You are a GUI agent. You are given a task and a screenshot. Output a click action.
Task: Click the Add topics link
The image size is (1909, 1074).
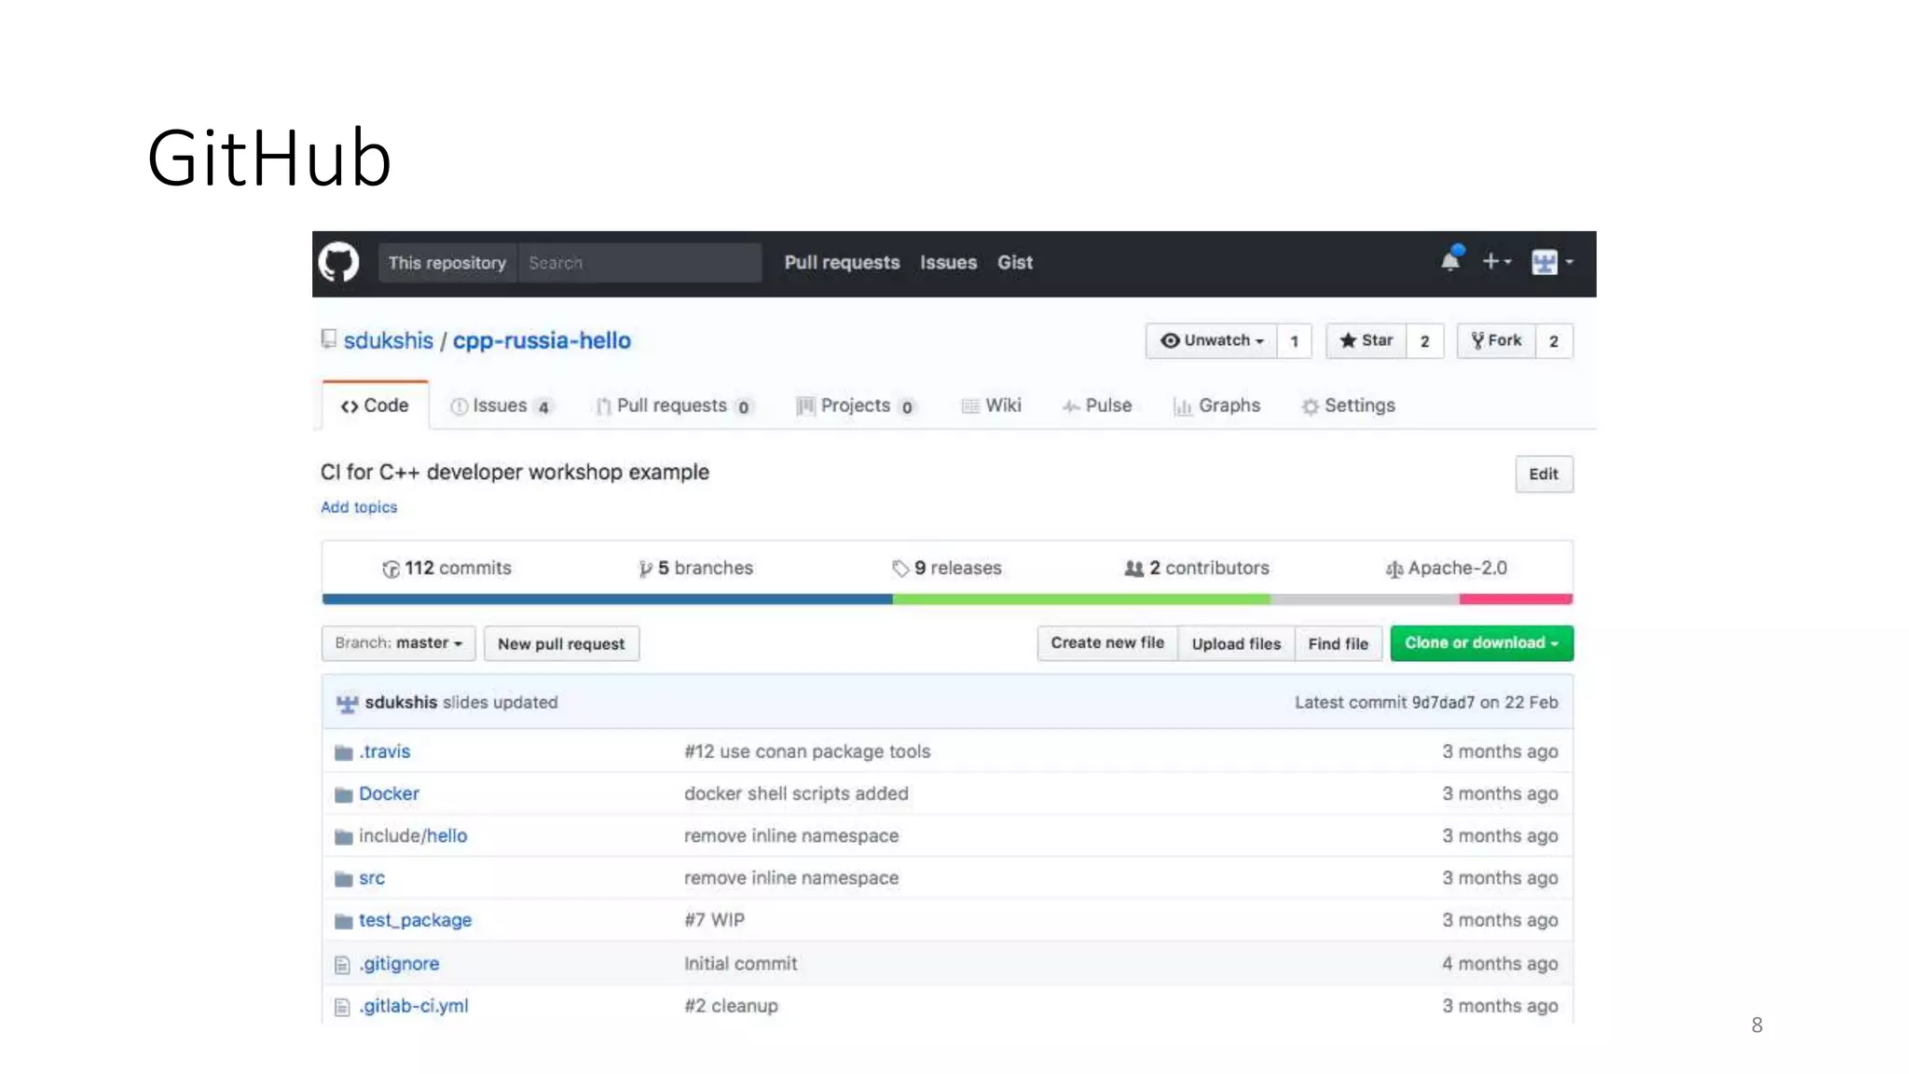coord(359,507)
